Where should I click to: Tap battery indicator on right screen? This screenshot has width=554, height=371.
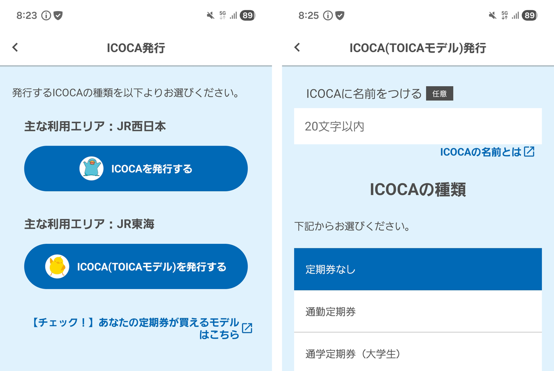point(529,16)
